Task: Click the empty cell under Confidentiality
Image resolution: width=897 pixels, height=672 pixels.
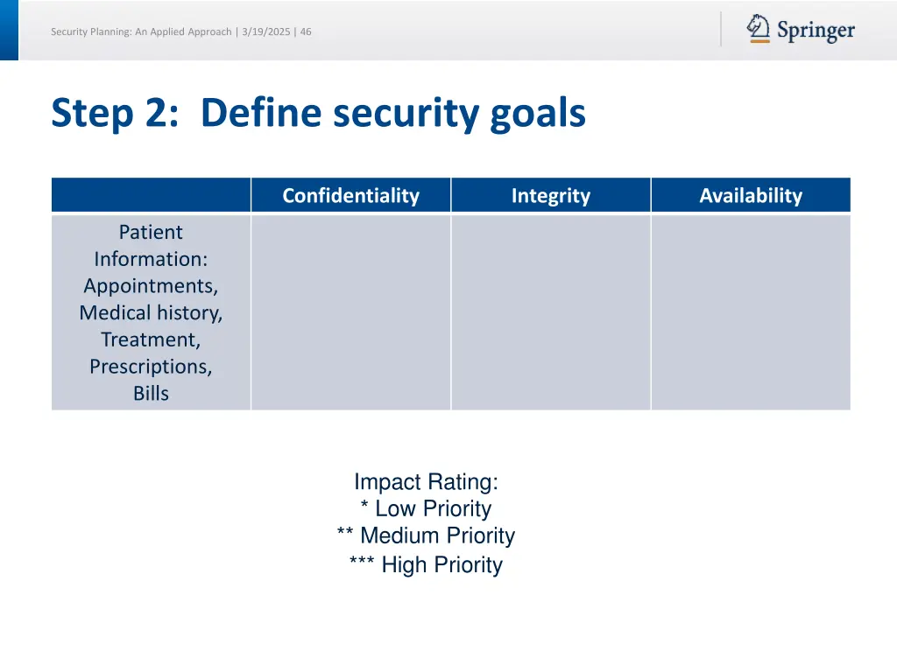Action: coord(350,312)
